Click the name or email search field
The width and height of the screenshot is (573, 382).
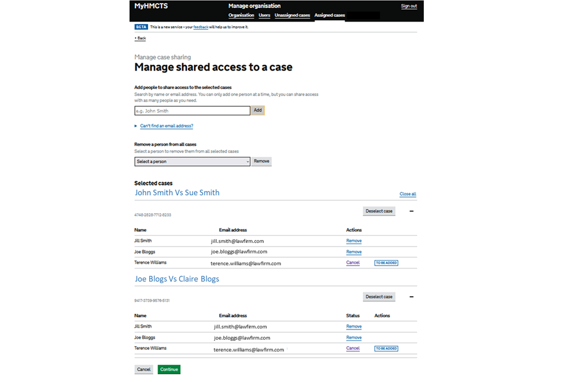(x=192, y=110)
